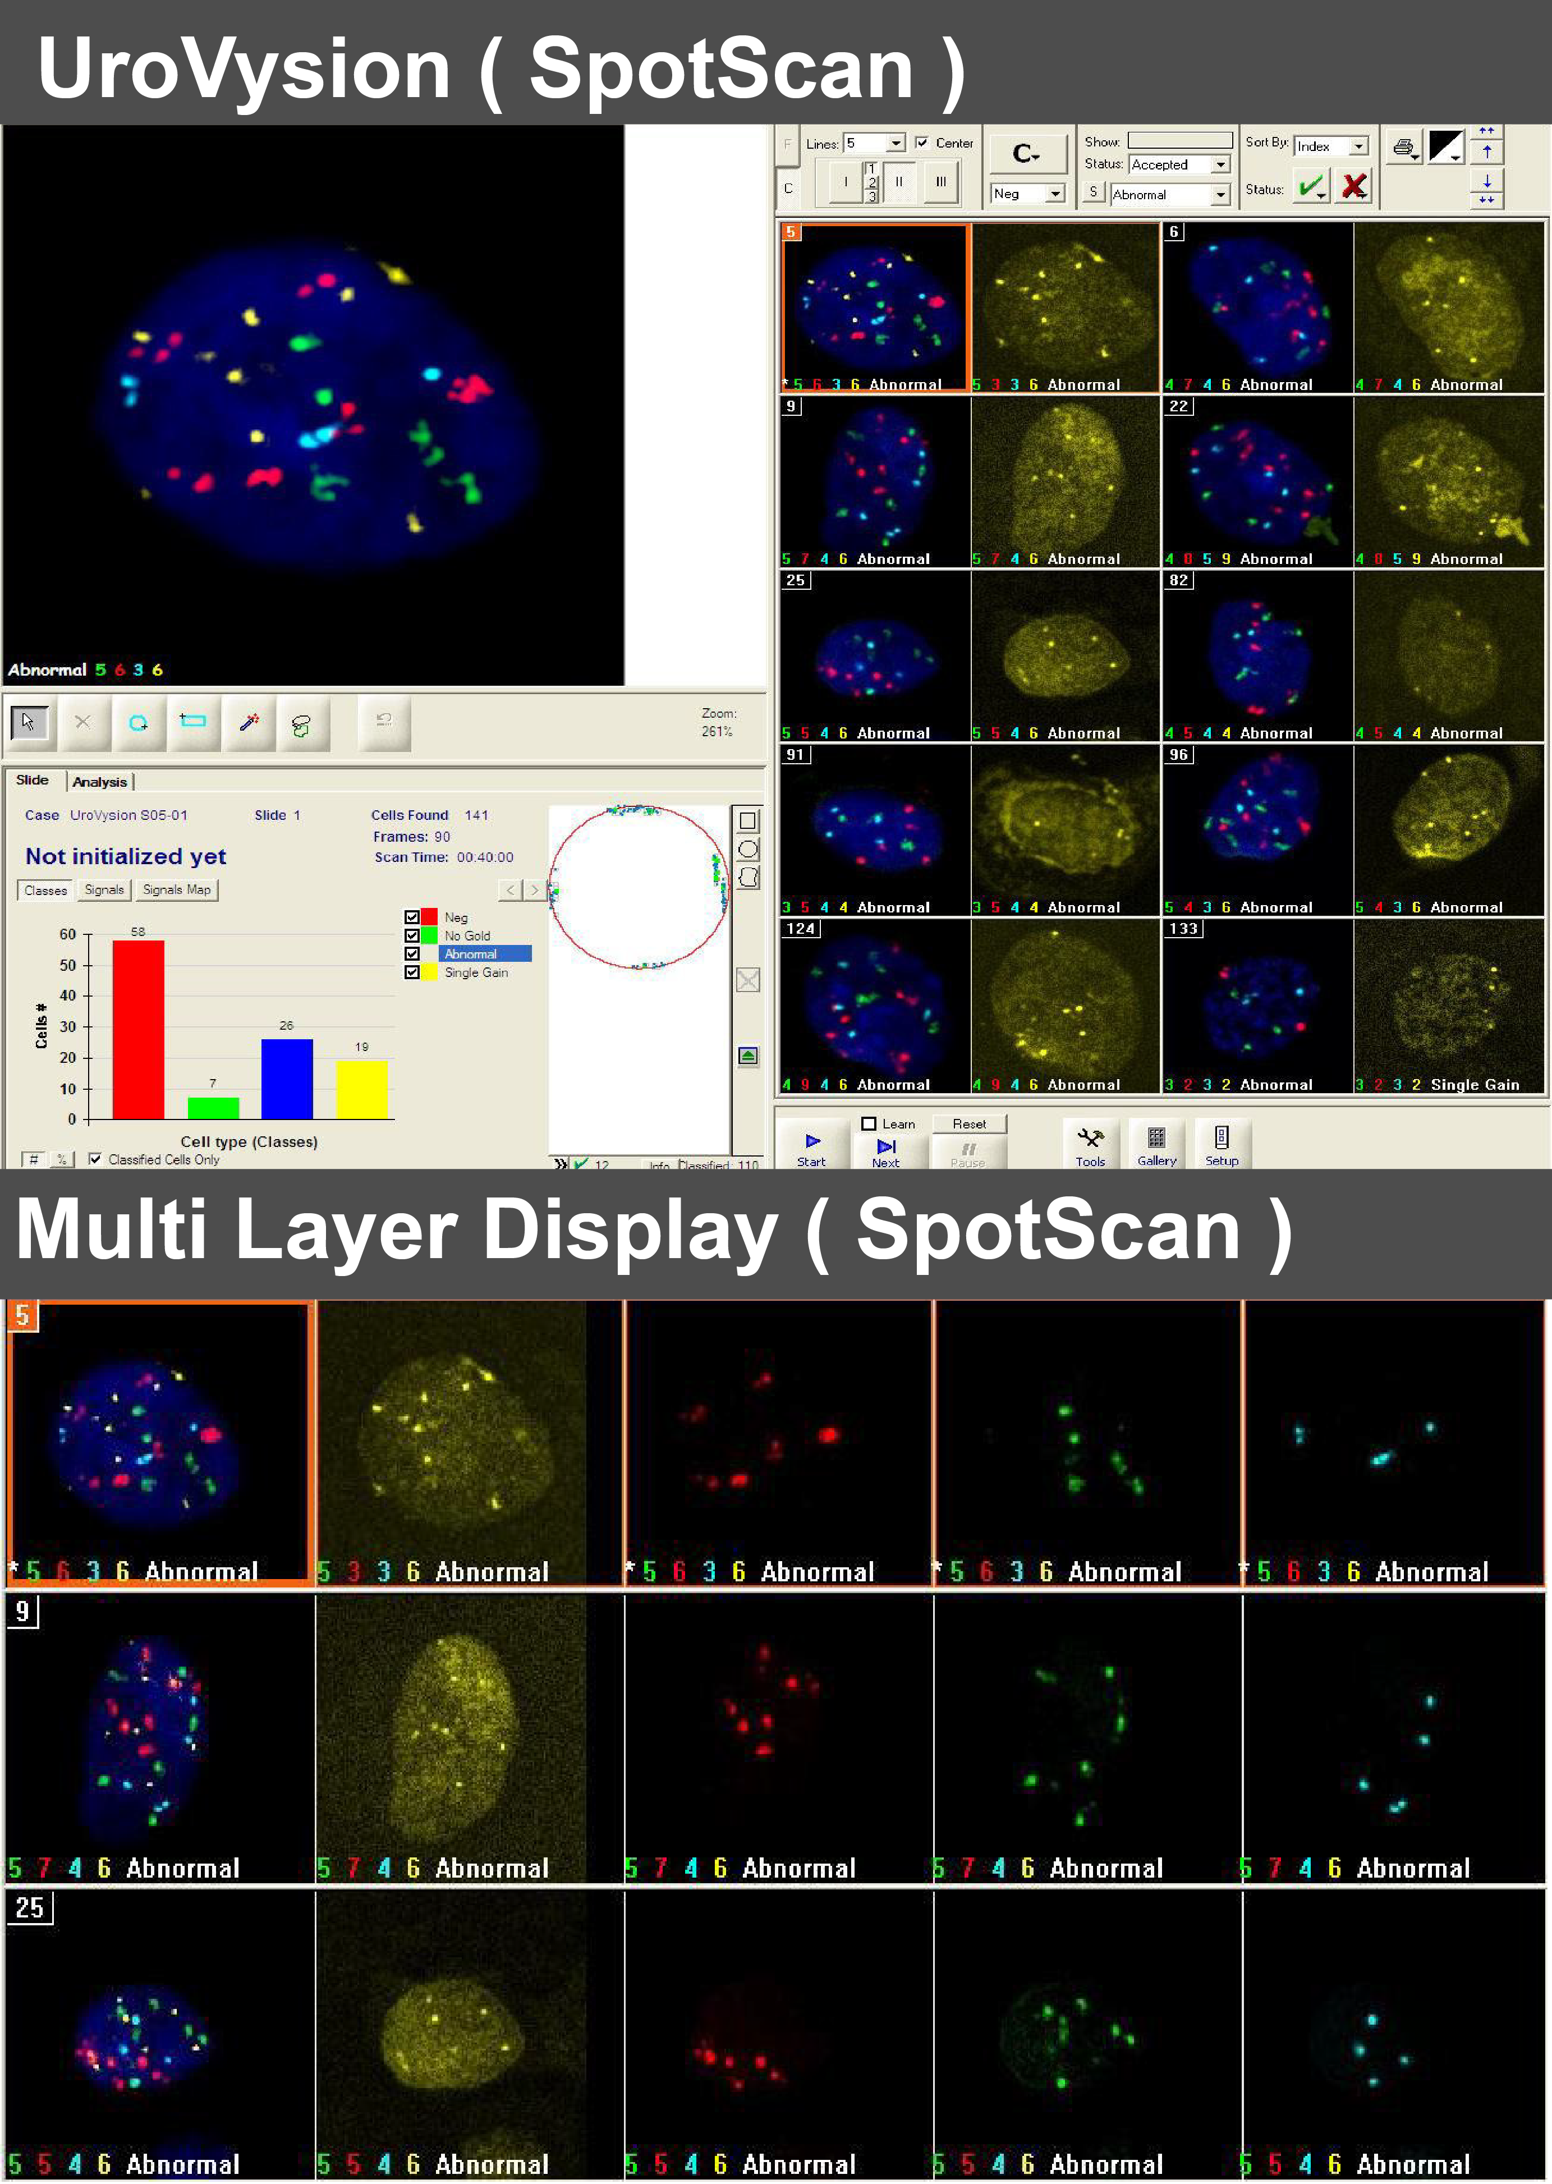Screen dimensions: 1552x2184
Task: Click the undo arrow tool button
Action: 384,723
